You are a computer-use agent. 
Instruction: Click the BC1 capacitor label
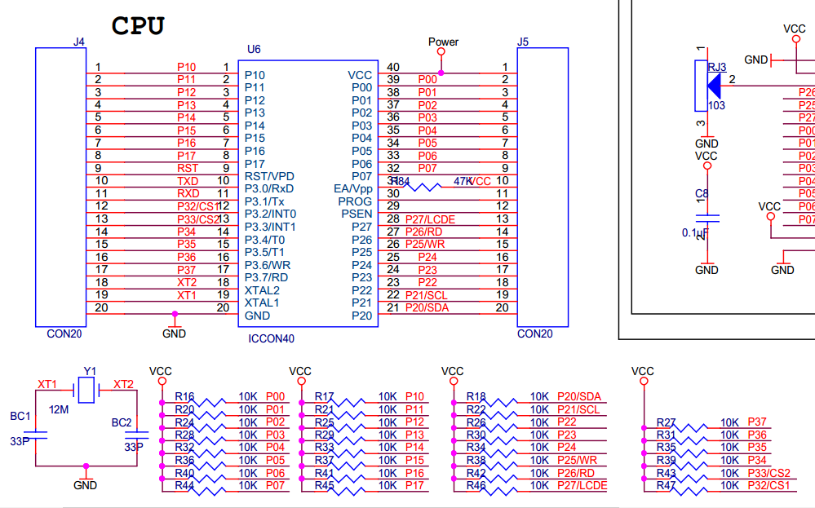click(20, 416)
